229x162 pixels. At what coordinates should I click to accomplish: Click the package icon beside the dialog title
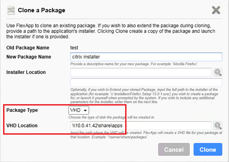[x=11, y=10]
